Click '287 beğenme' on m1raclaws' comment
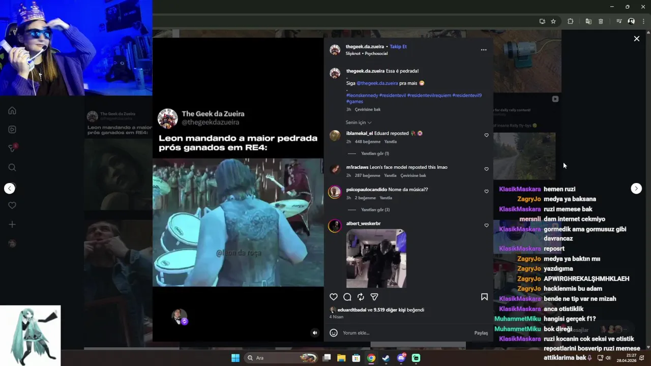 (x=368, y=175)
